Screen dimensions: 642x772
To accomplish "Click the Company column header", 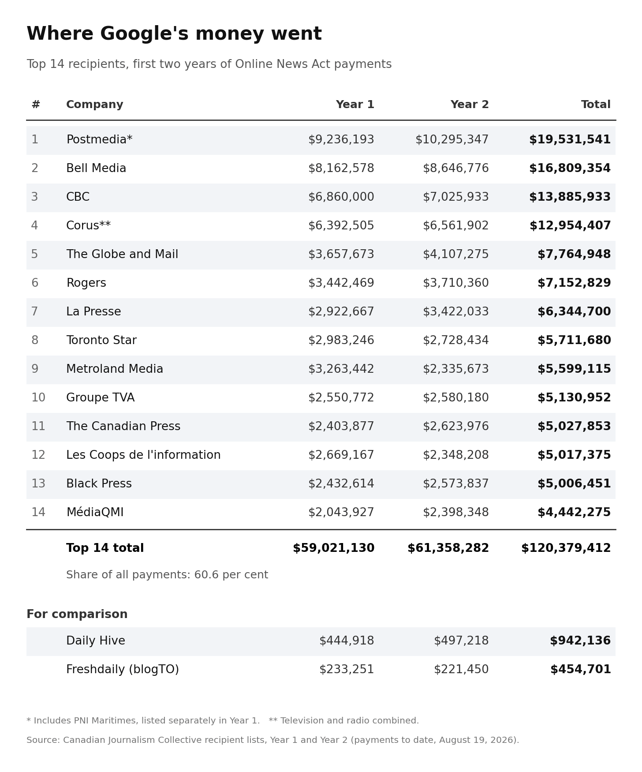I will pos(95,105).
